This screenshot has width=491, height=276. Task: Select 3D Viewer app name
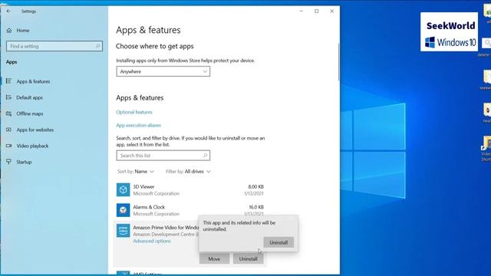pyautogui.click(x=143, y=186)
